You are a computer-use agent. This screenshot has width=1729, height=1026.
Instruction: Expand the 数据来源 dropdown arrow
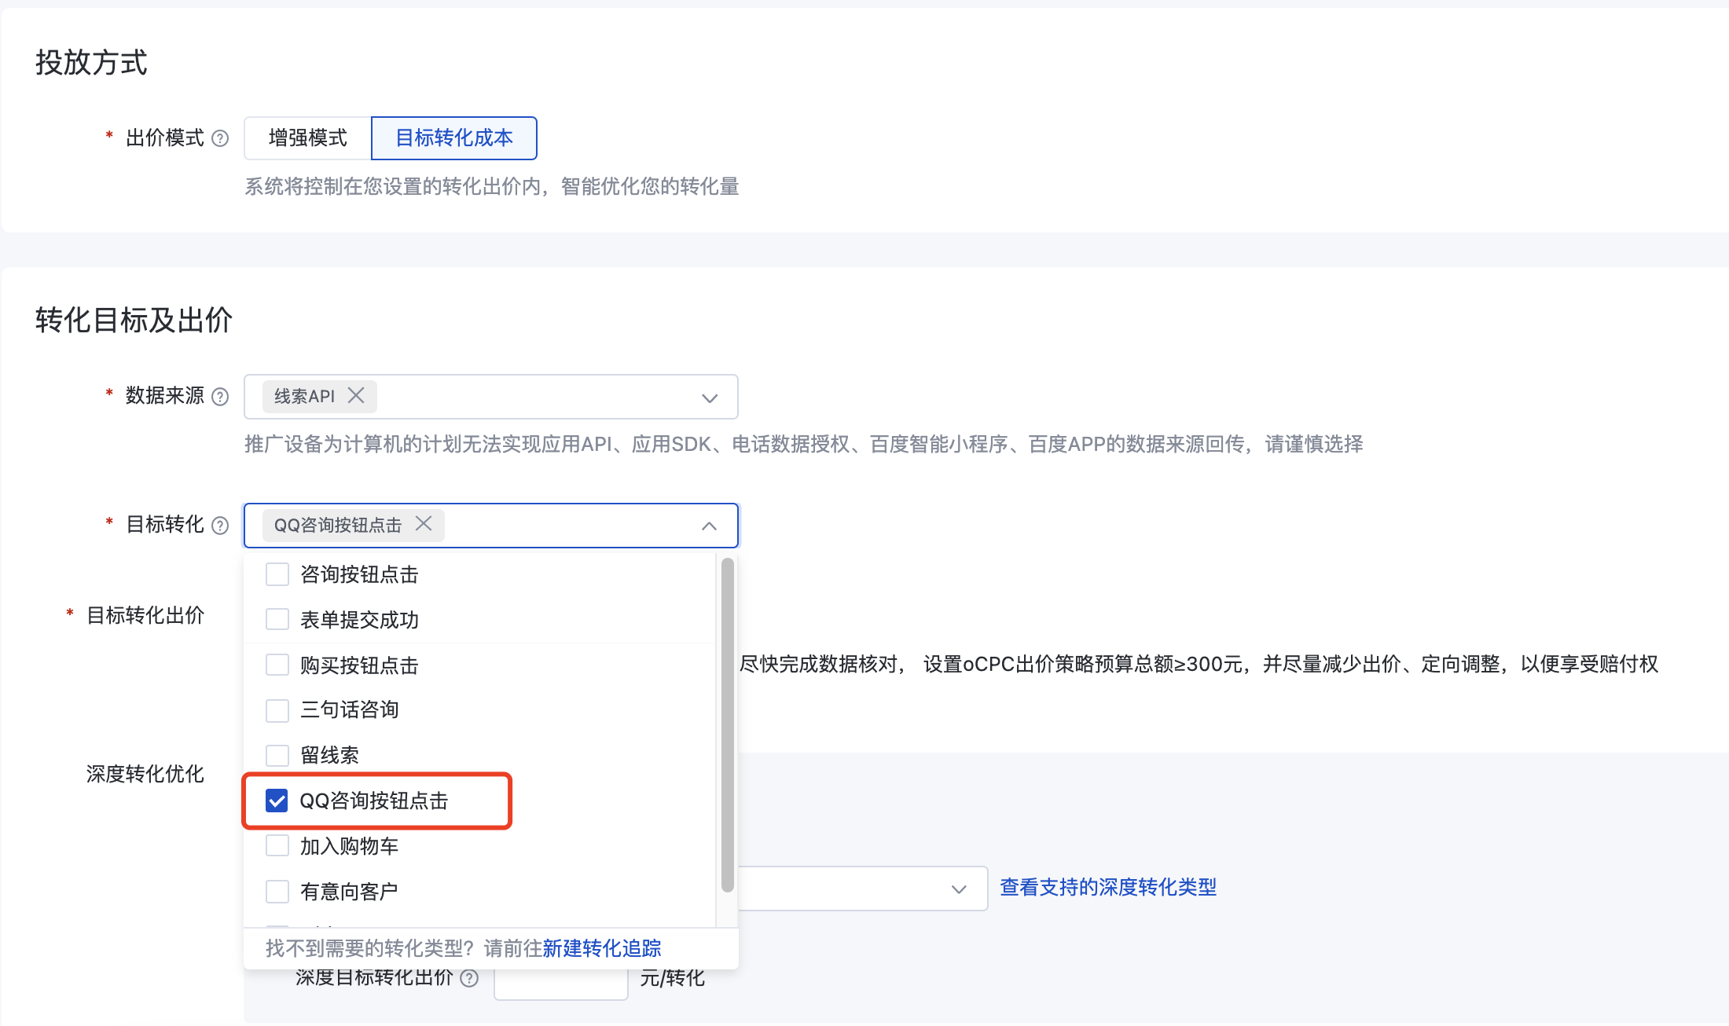710,398
